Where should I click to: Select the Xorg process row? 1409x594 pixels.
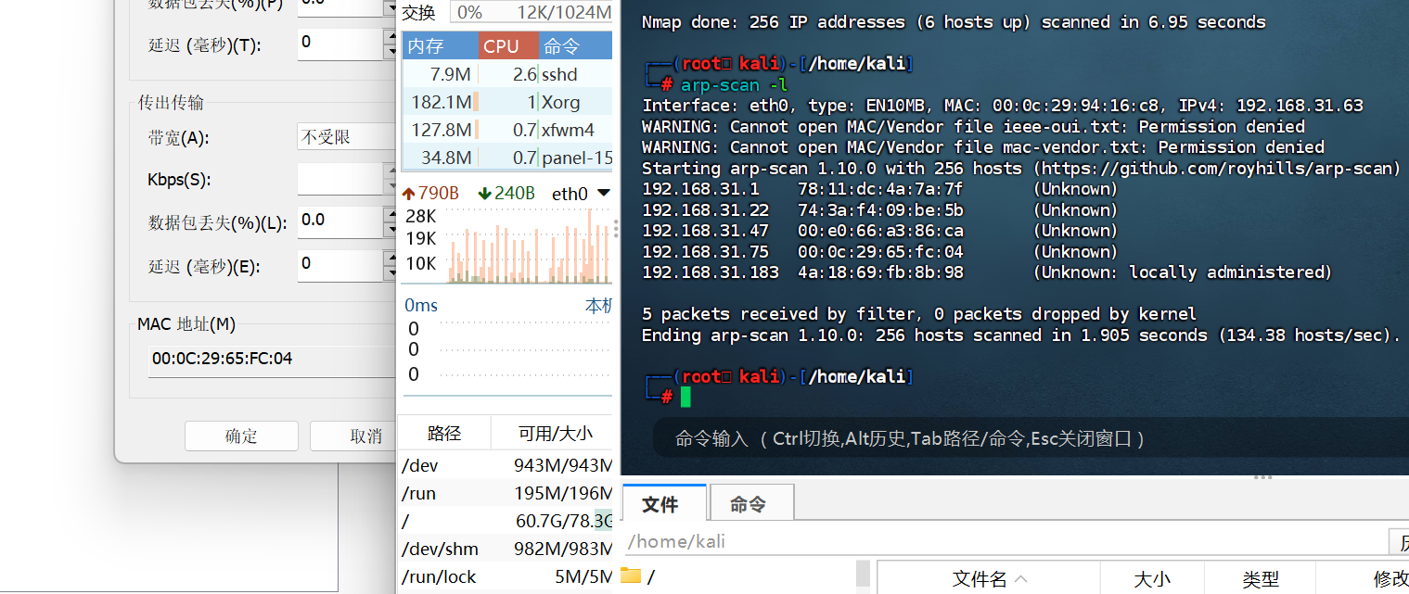tap(506, 102)
